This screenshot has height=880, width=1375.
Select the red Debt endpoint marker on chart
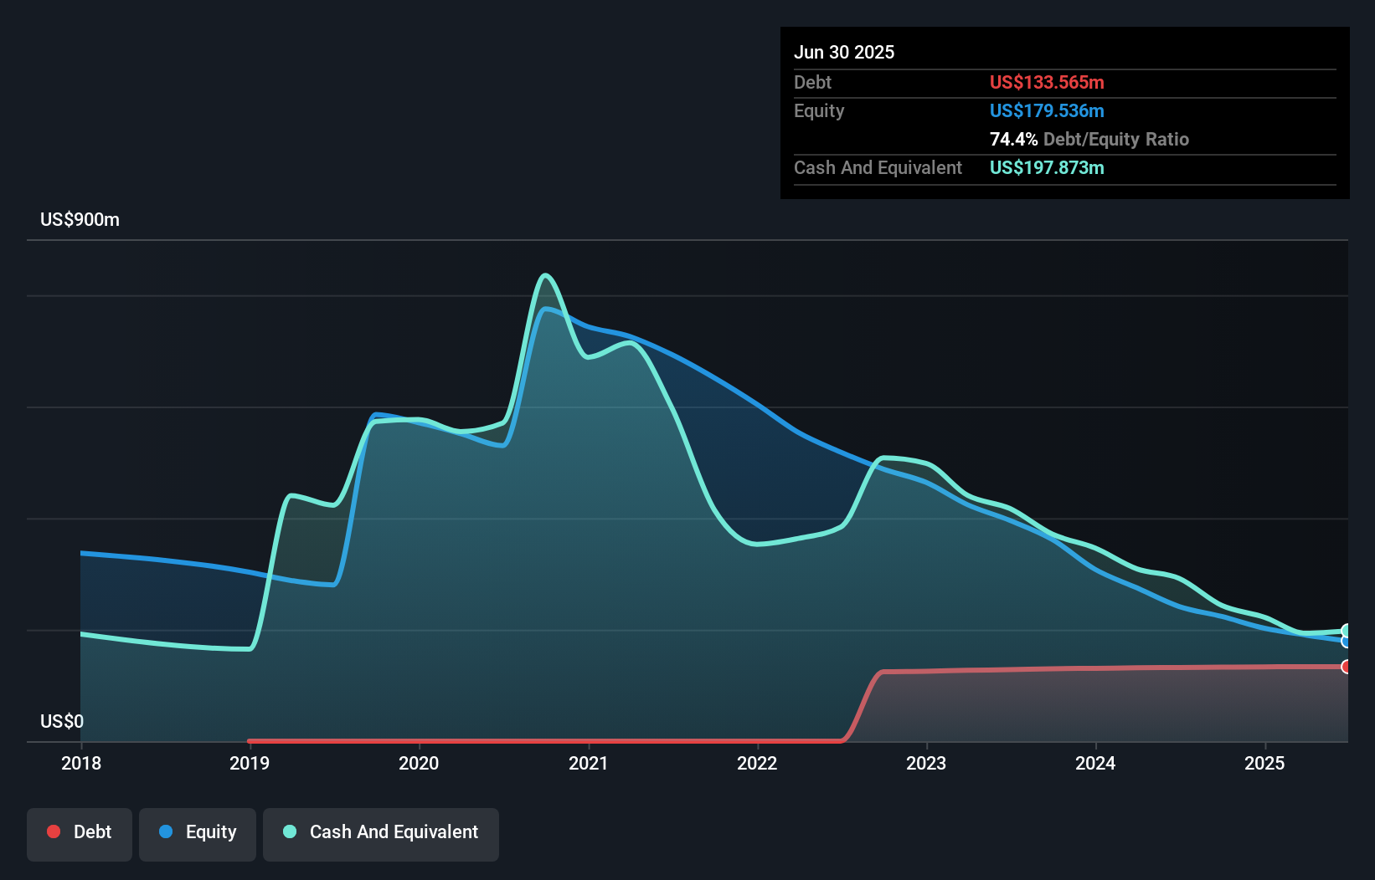[x=1346, y=668]
